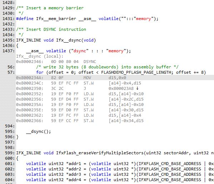
Task: Click line number 56 in the gutter
Action: click(11, 67)
